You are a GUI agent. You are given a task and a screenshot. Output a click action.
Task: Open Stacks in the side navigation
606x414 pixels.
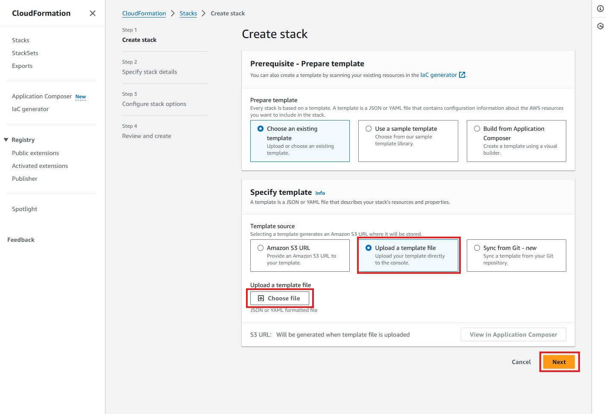(x=20, y=40)
